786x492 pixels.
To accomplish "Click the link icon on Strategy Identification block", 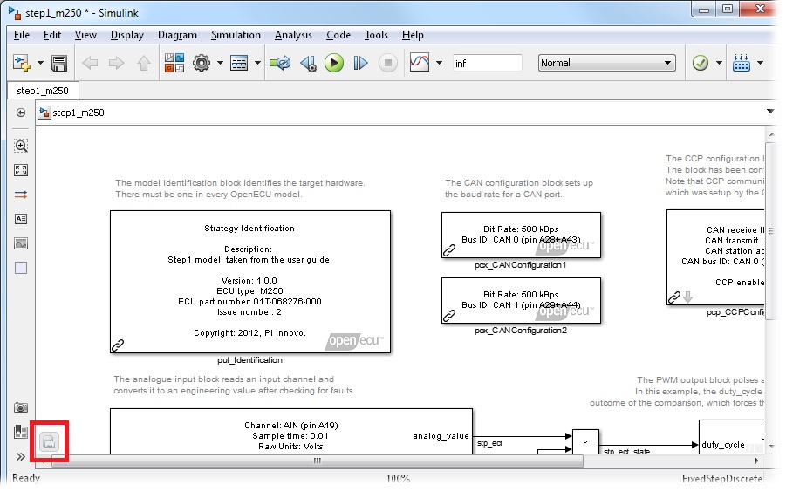I will click(118, 345).
